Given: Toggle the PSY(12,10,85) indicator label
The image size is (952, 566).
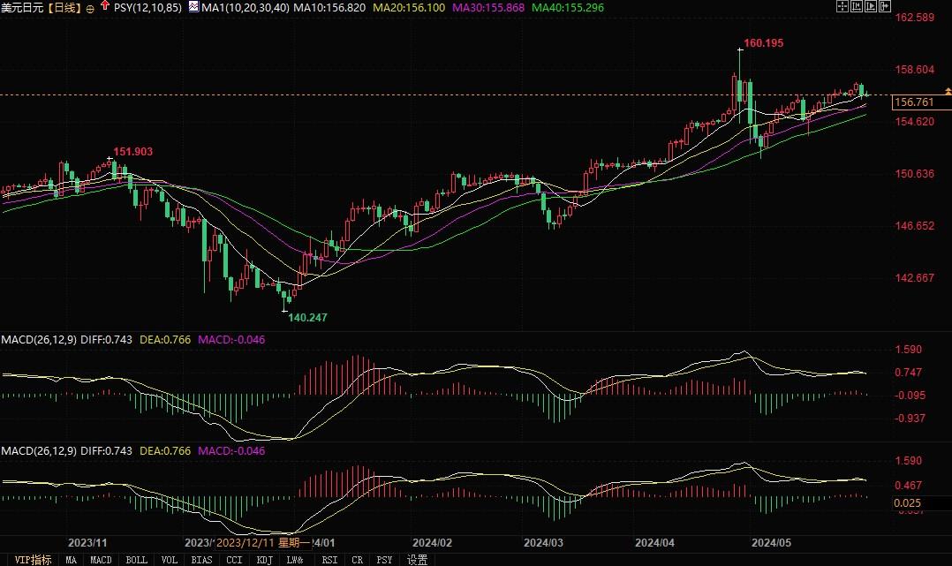Looking at the screenshot, I should tap(147, 6).
